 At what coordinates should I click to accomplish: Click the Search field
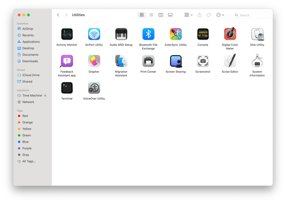pos(252,15)
